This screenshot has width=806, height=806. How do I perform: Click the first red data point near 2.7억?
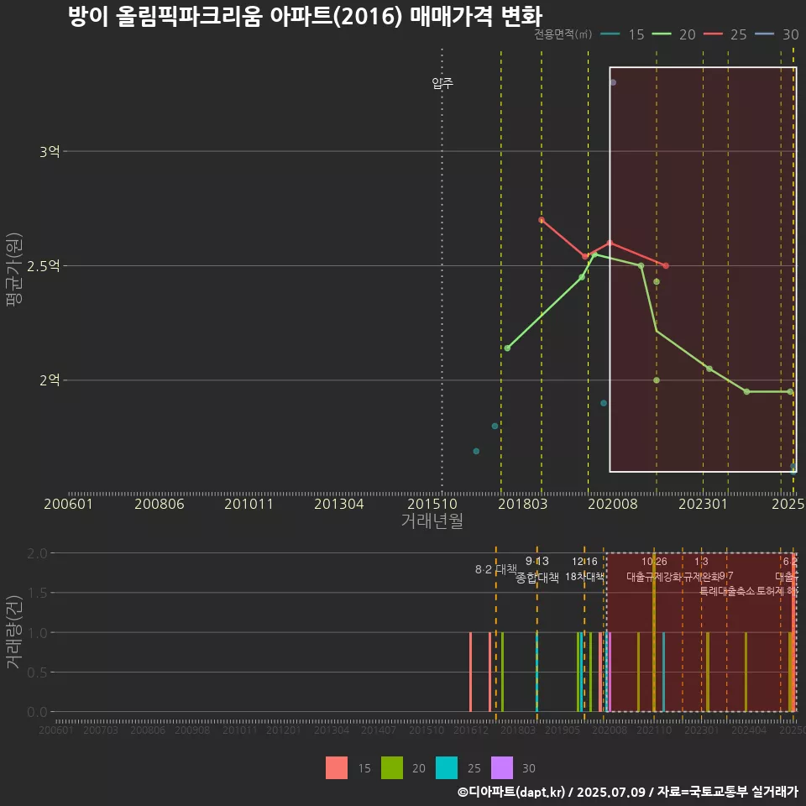pyautogui.click(x=542, y=220)
